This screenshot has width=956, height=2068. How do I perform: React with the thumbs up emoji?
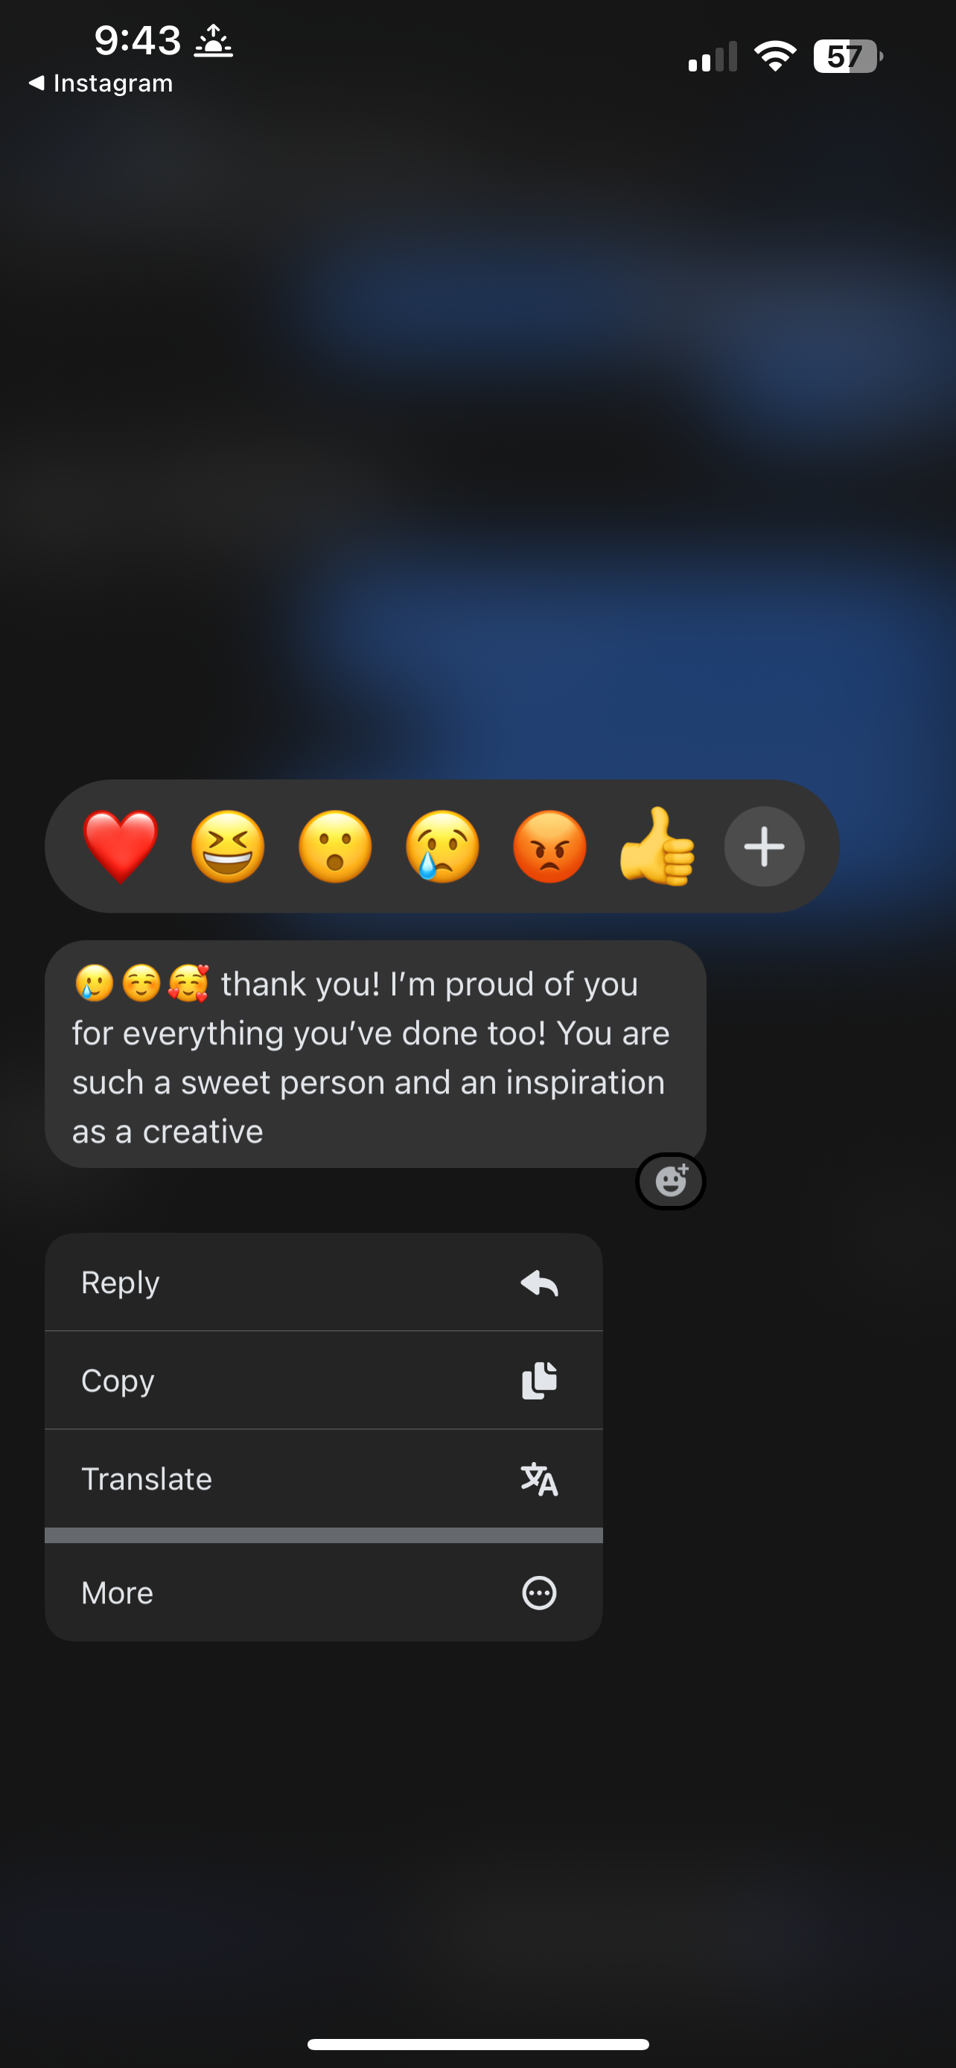click(x=657, y=846)
